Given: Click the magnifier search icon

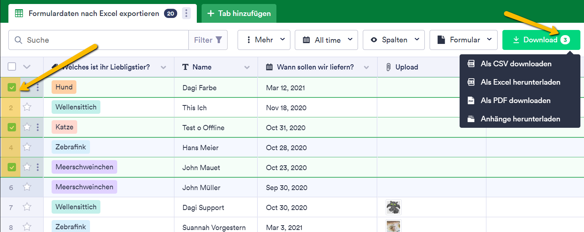Looking at the screenshot, I should click(18, 40).
